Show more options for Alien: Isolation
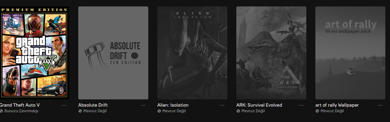The image size is (390, 122). pyautogui.click(x=222, y=105)
